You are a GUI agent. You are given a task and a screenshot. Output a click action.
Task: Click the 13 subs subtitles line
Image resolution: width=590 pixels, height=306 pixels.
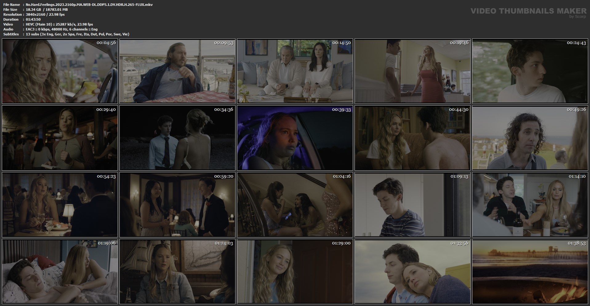point(78,34)
